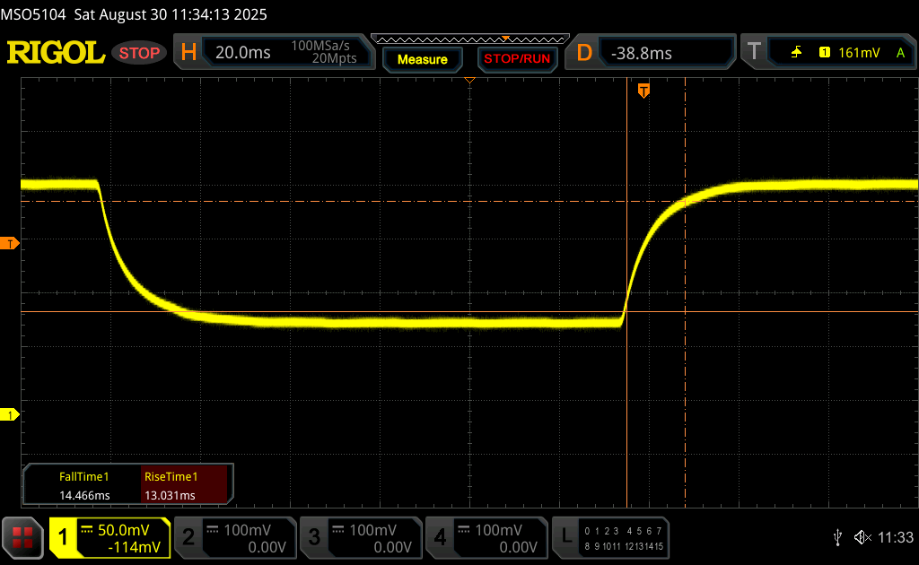Toggle the muted sound speaker icon
This screenshot has height=565, width=919.
coord(862,537)
